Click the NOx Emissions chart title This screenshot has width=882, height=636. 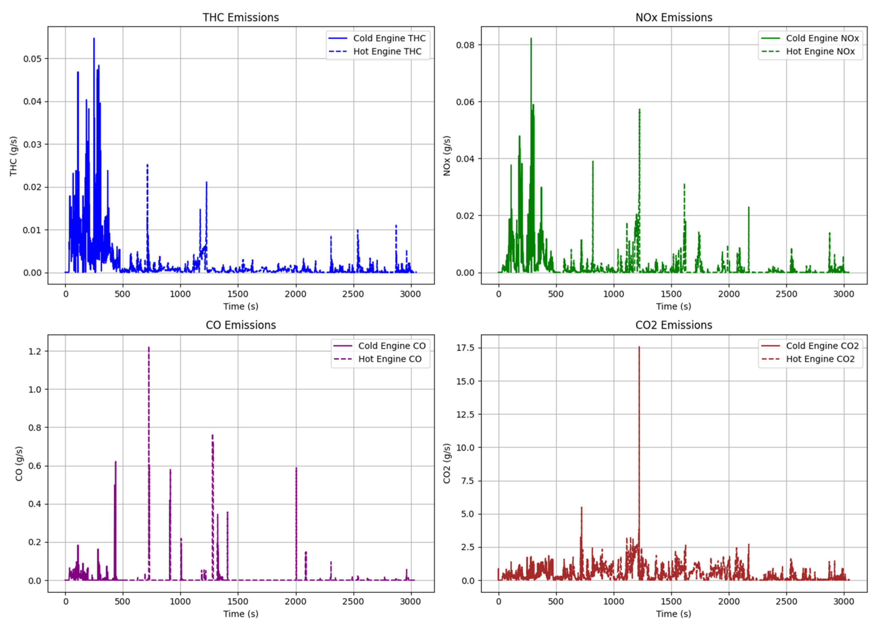674,17
